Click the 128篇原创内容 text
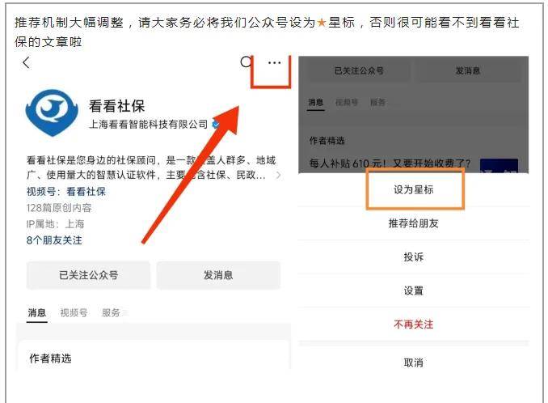The image size is (548, 403). point(59,208)
